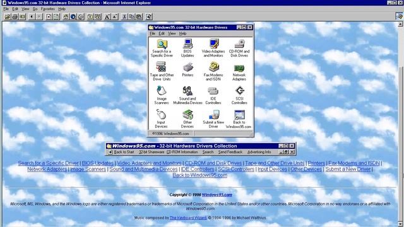This screenshot has height=227, width=404.
Task: Follow the BIOS Updates text link
Action: click(98, 163)
